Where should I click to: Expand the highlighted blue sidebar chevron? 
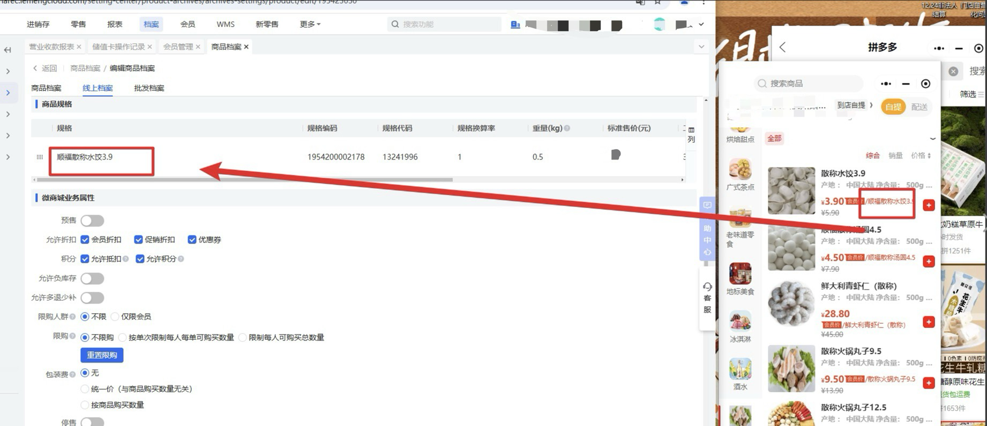click(x=8, y=93)
